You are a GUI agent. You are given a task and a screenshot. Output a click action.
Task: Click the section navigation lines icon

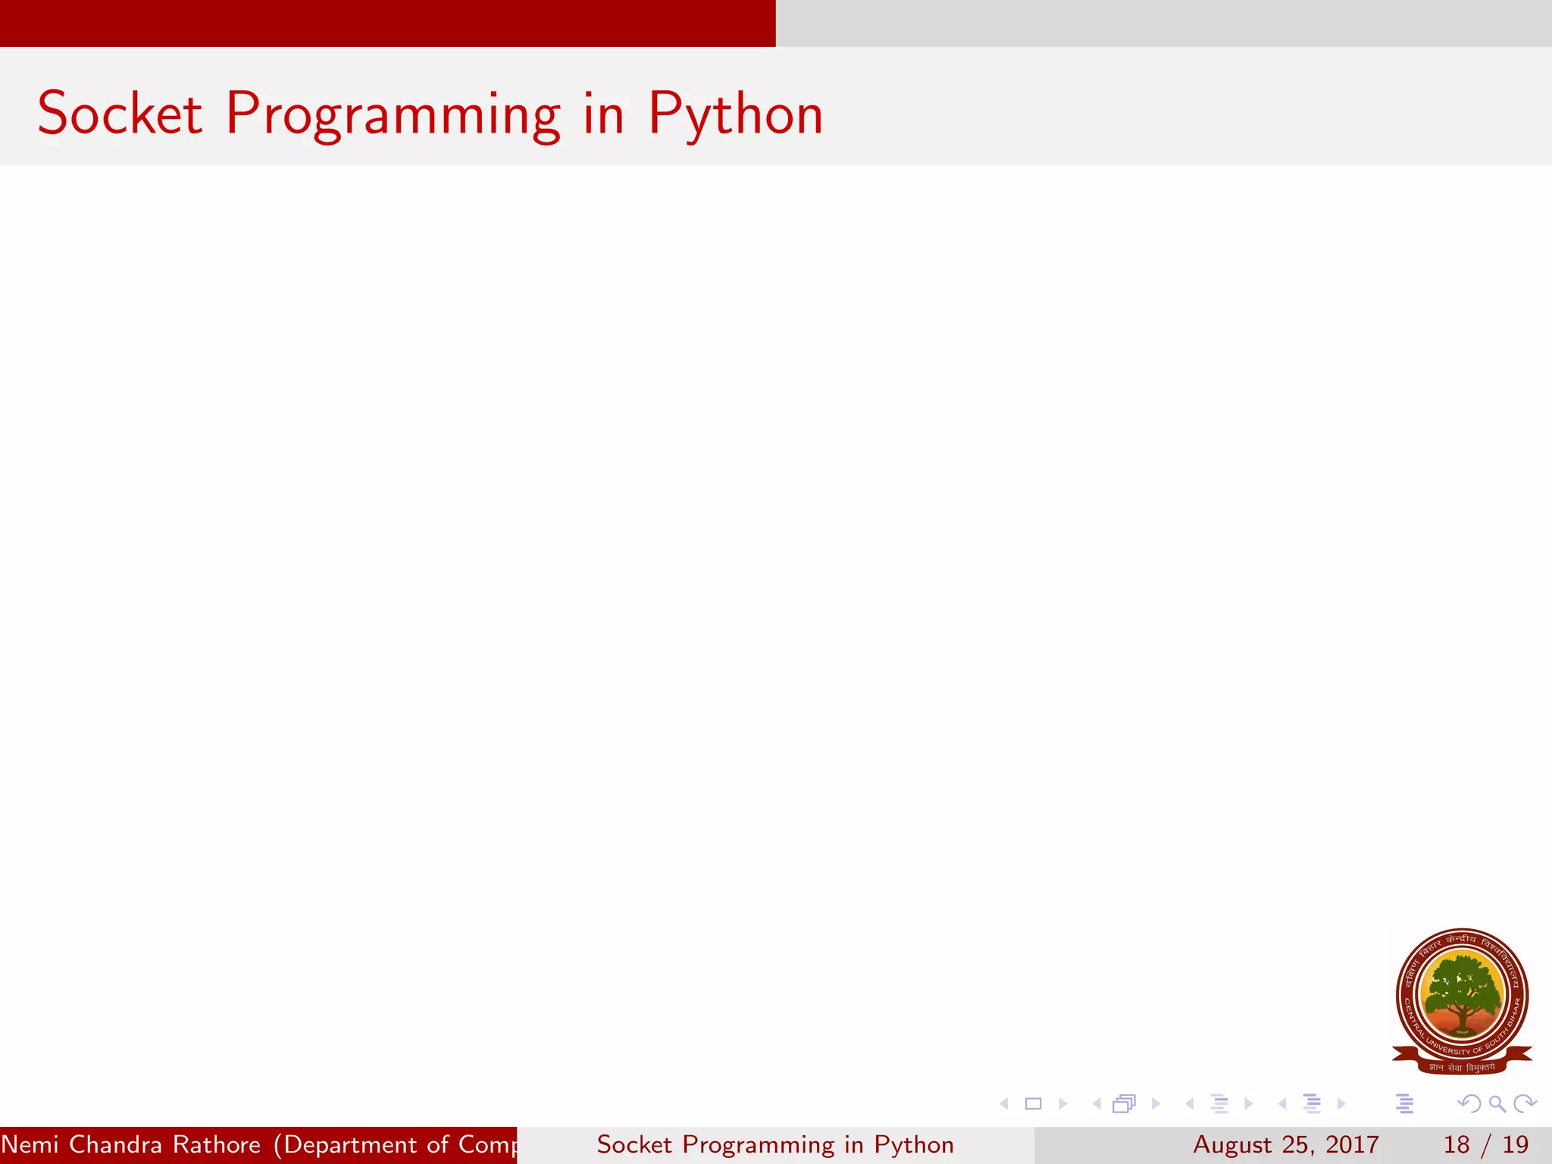1312,1104
